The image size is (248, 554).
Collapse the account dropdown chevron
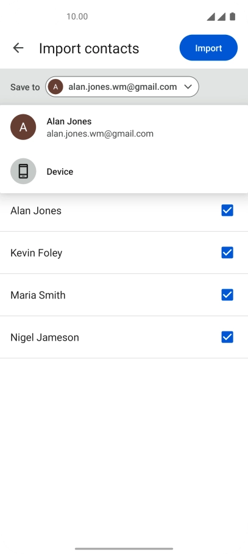[x=188, y=87]
